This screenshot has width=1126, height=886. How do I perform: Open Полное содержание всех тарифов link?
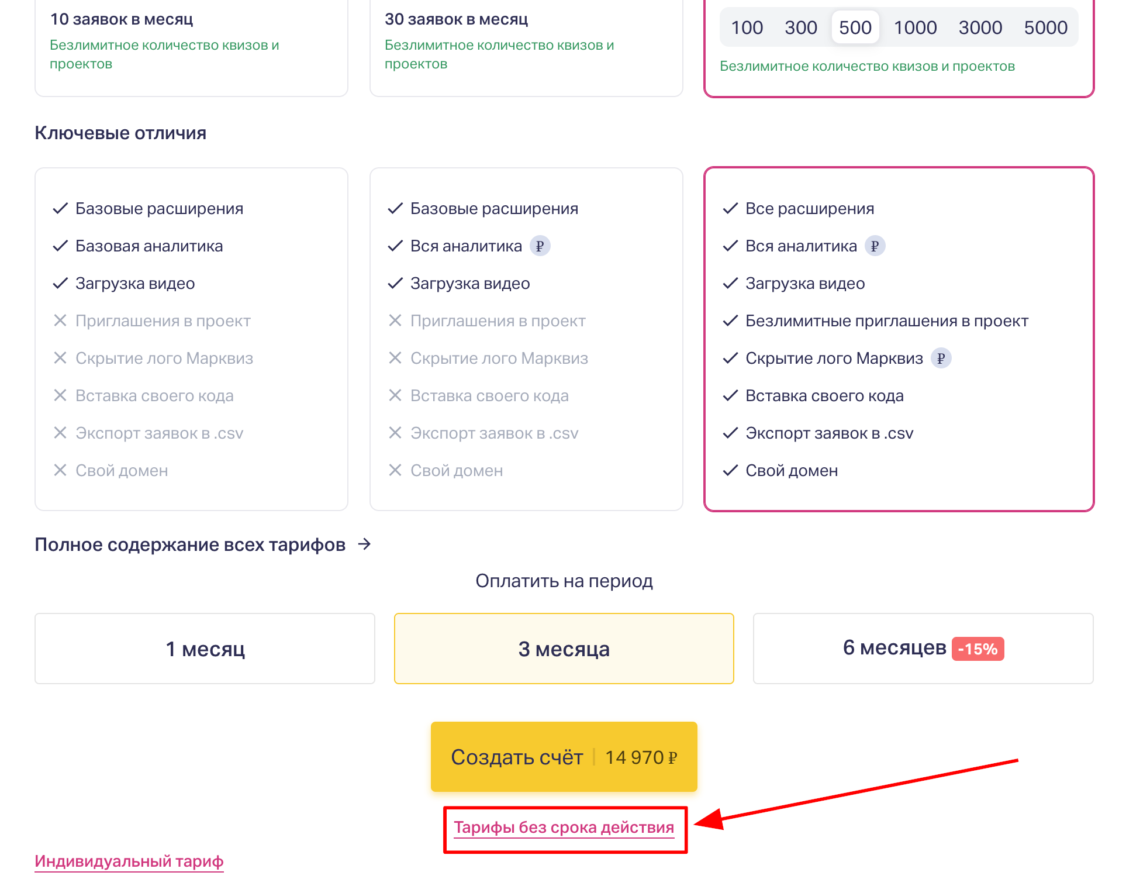pyautogui.click(x=190, y=544)
